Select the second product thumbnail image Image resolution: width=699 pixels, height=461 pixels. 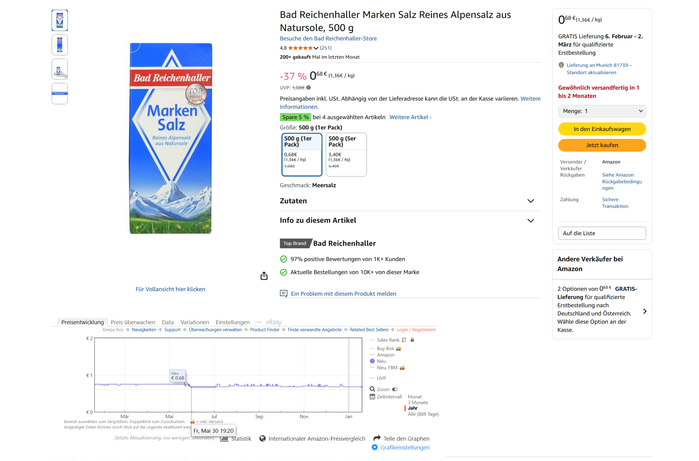coord(60,45)
